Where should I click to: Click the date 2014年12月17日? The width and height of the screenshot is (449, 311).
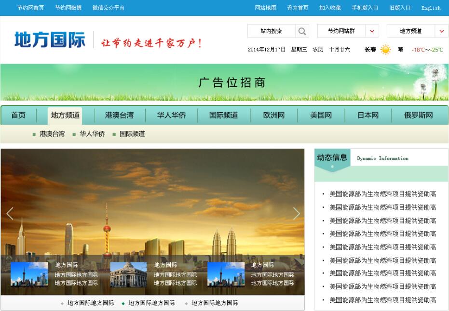[x=267, y=50]
